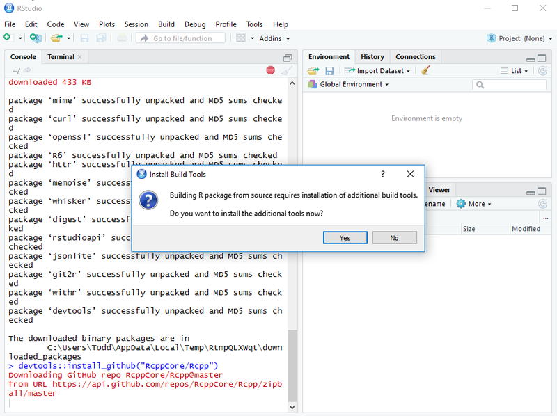Switch to the Viewer tab
The width and height of the screenshot is (557, 416).
pos(439,189)
